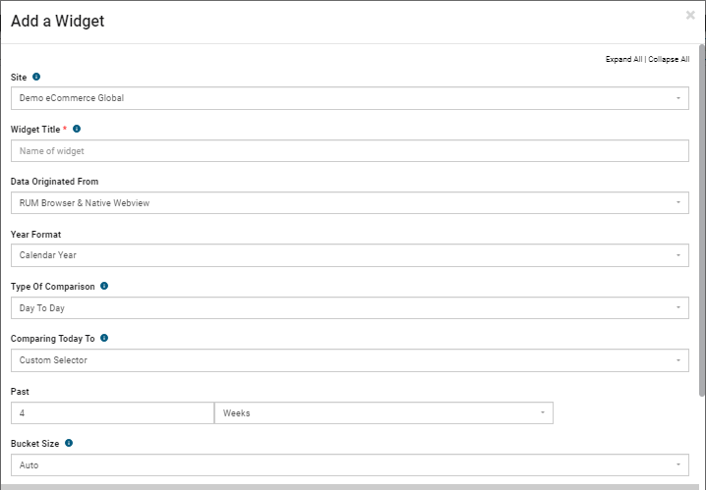Screen dimensions: 706x490
Task: Click the Bucket Size info icon
Action: tap(69, 443)
